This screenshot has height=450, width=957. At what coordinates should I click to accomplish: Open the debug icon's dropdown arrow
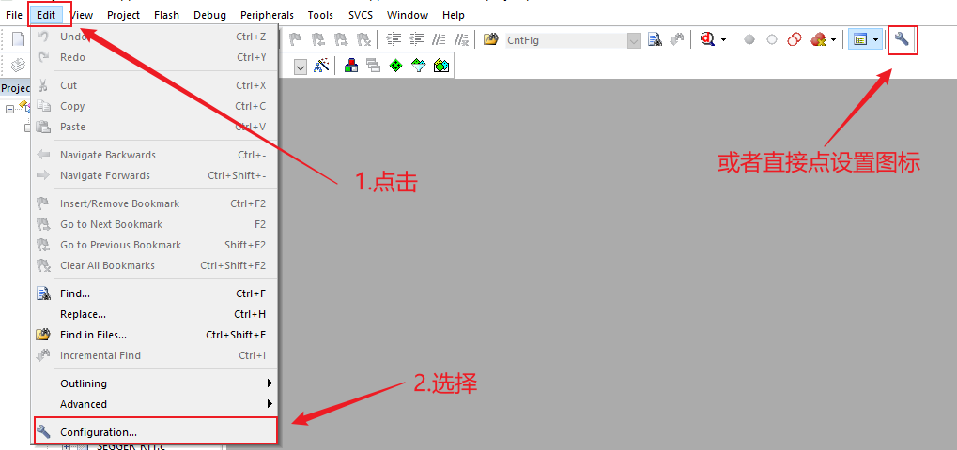724,40
